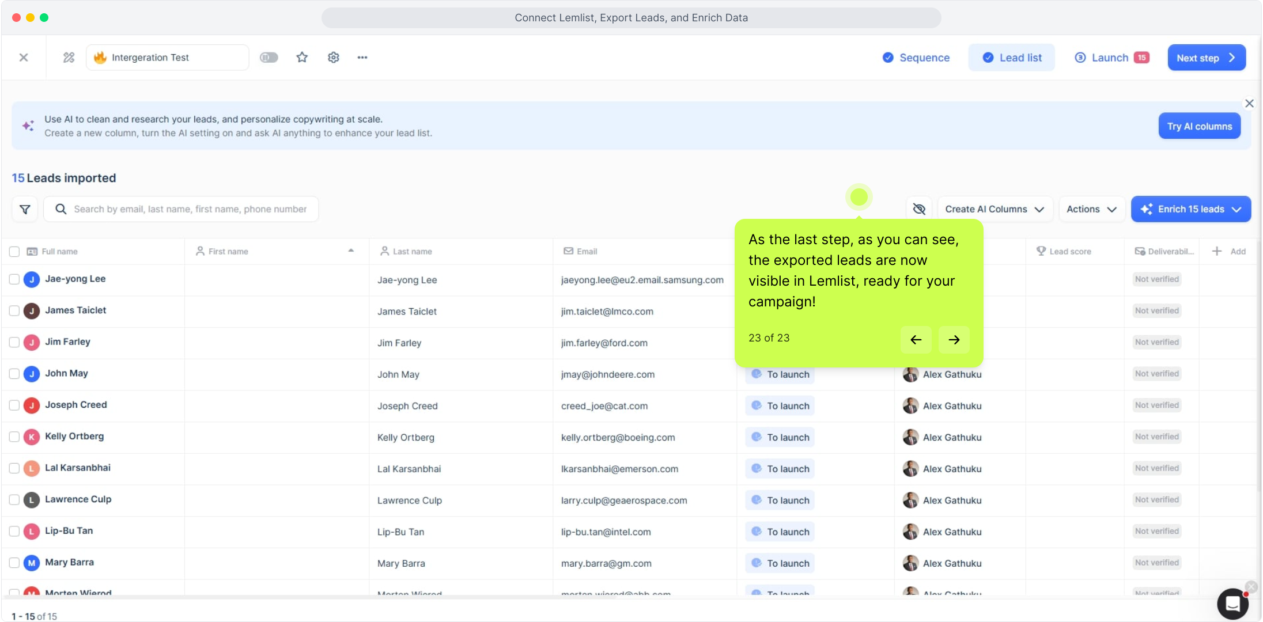Focus the lead search field
Screen dimensions: 1263x622
(x=181, y=209)
